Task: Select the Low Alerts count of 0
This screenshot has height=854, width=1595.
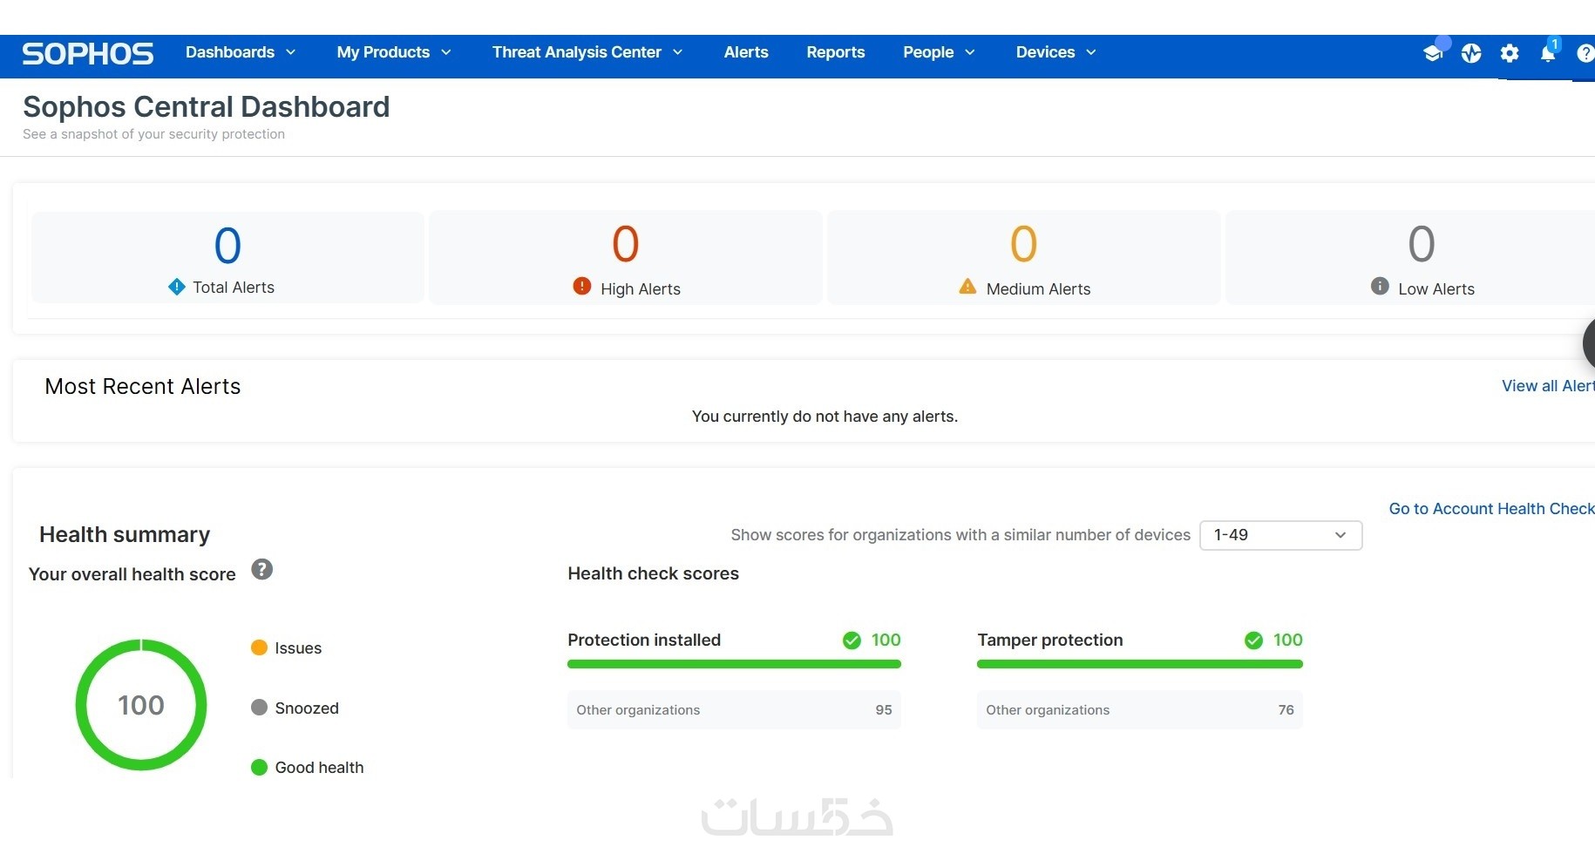Action: point(1422,244)
